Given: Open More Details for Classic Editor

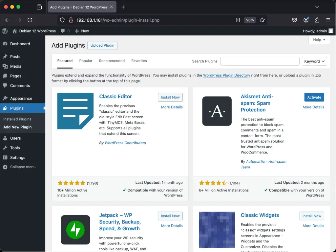Looking at the screenshot, I should pyautogui.click(x=172, y=107).
